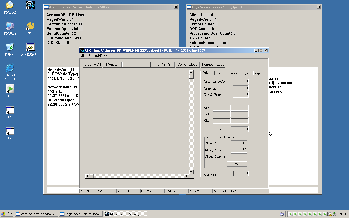This screenshot has height=218, width=349.
Task: Click the Monster button
Action: (112, 65)
